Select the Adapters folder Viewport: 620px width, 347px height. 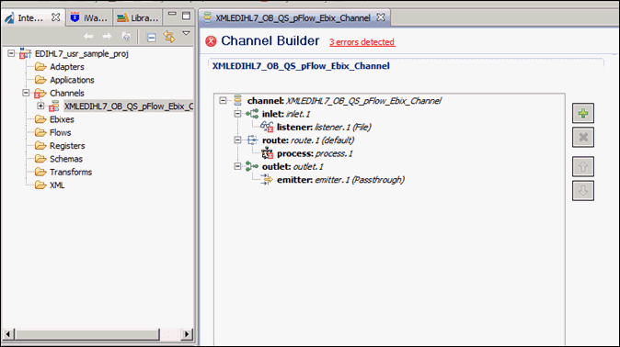(x=67, y=67)
